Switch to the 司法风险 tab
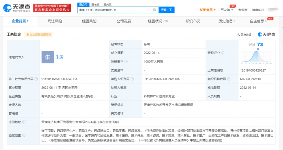The height and width of the screenshot is (150, 283). coord(55,21)
